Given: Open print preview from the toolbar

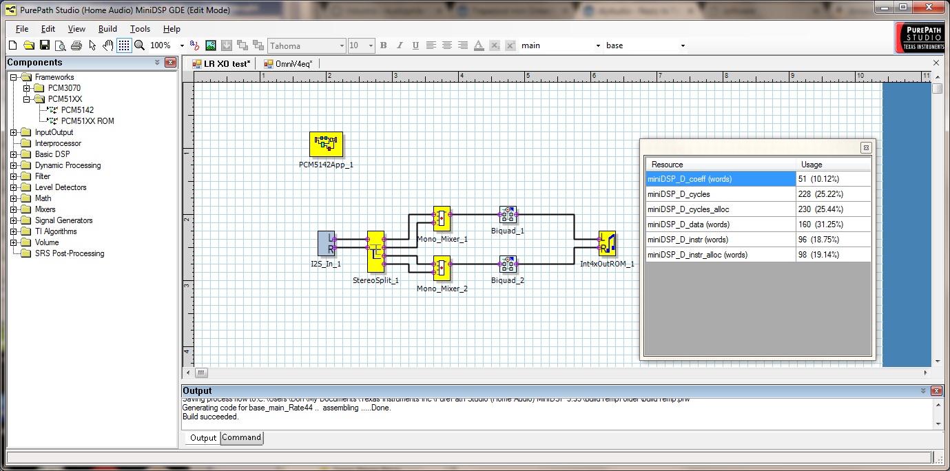Looking at the screenshot, I should tap(60, 45).
